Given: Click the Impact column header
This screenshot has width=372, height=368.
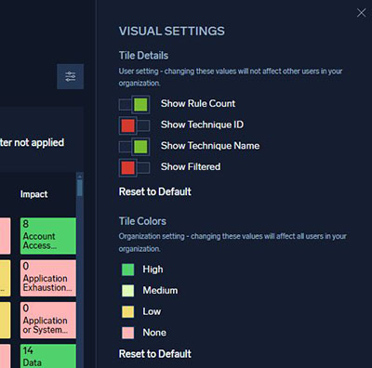Looking at the screenshot, I should (33, 194).
